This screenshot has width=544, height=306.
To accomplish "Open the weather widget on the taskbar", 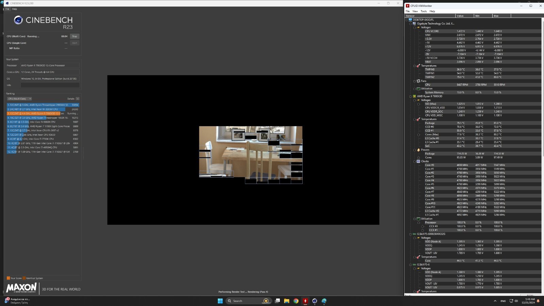I will pyautogui.click(x=17, y=301).
